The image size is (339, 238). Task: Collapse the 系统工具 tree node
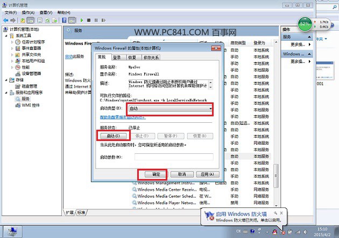tap(6, 36)
